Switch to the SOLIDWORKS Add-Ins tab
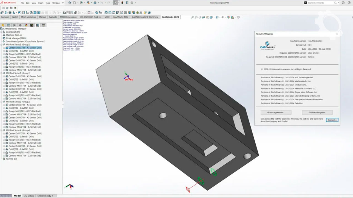Viewport: 353px width, 198px height. 90,17
